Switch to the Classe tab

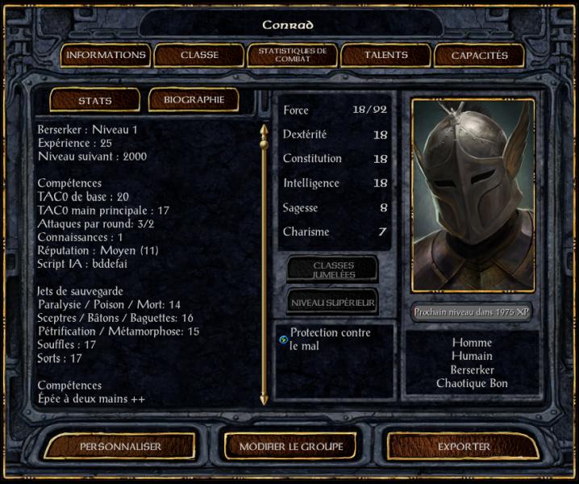click(x=199, y=55)
